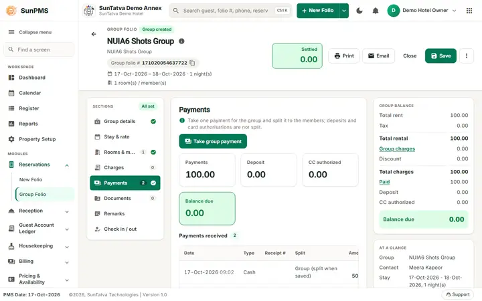
Task: Click the SunTatva Demo Annex property logo
Action: tap(89, 11)
